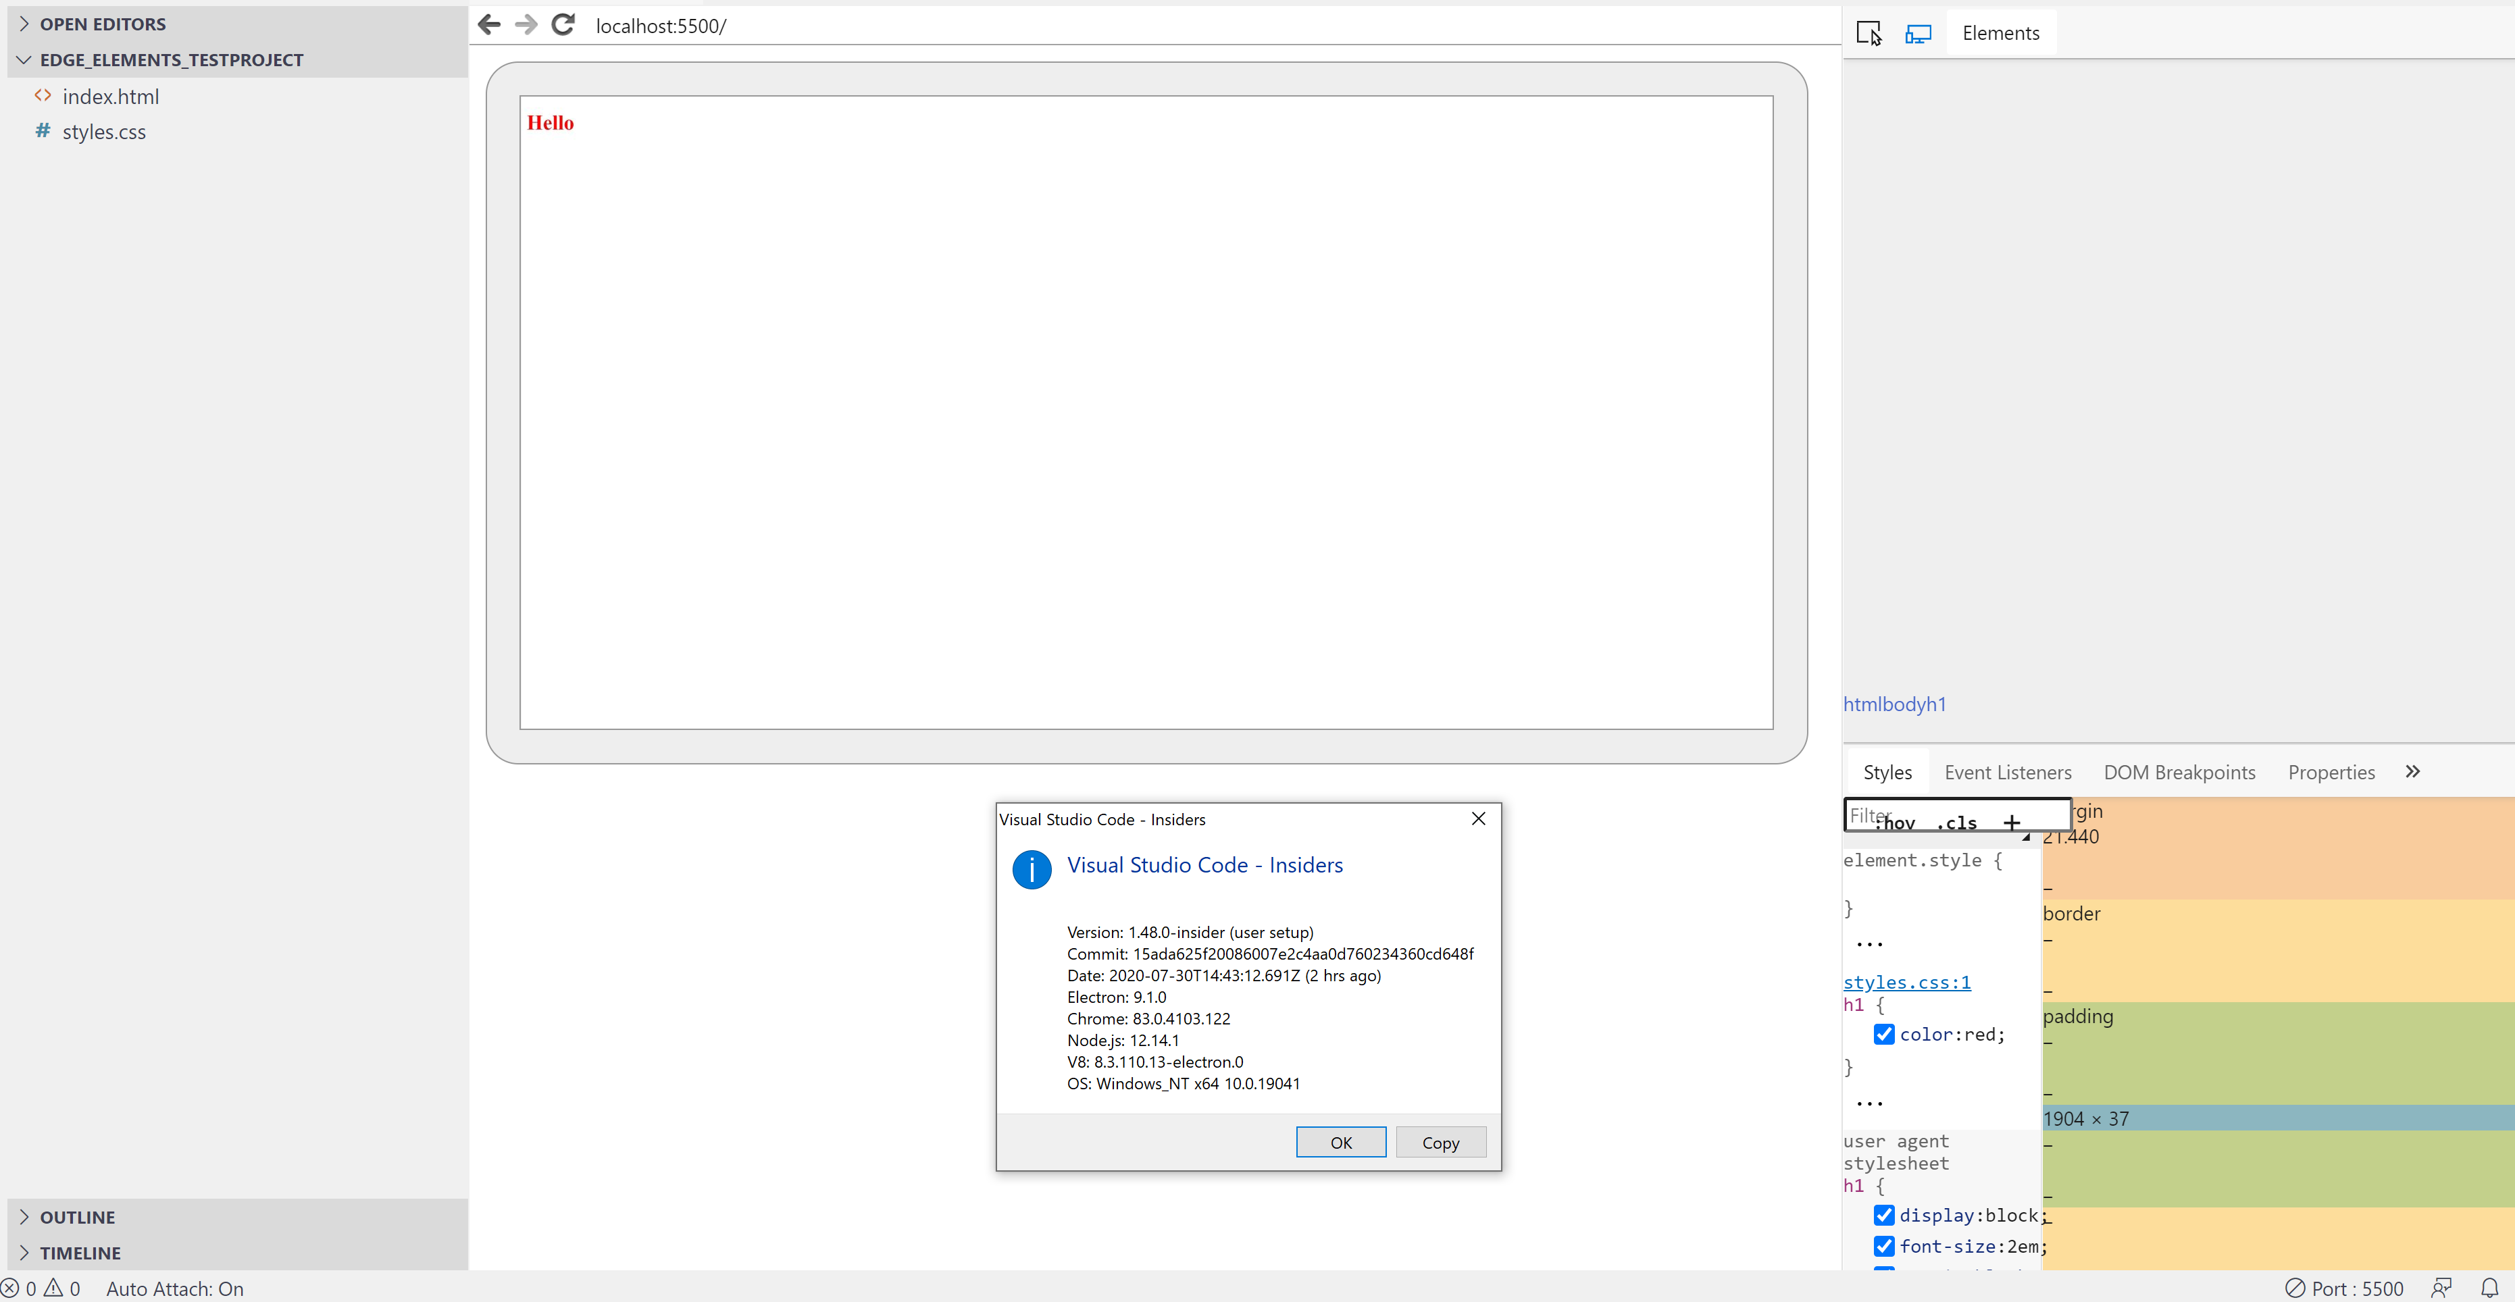Click OK in the version dialog

click(x=1340, y=1142)
